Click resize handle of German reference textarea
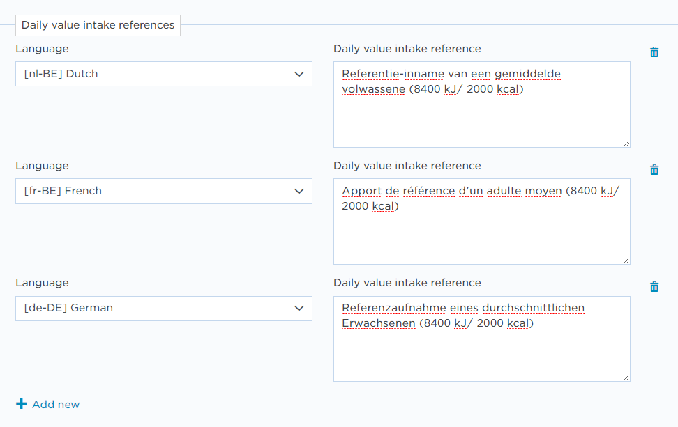The width and height of the screenshot is (678, 427). click(x=626, y=378)
